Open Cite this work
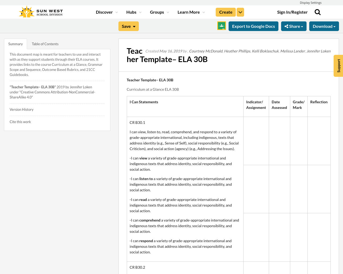This screenshot has height=274, width=343. pyautogui.click(x=20, y=121)
